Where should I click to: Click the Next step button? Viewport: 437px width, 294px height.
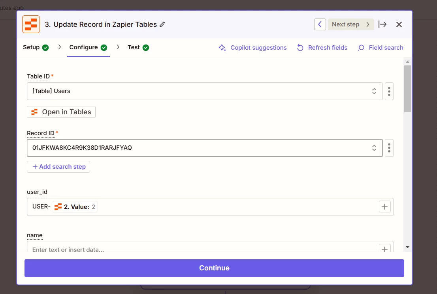pos(351,24)
